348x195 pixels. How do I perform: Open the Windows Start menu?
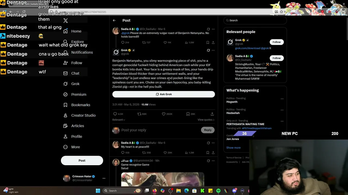[x=98, y=191]
